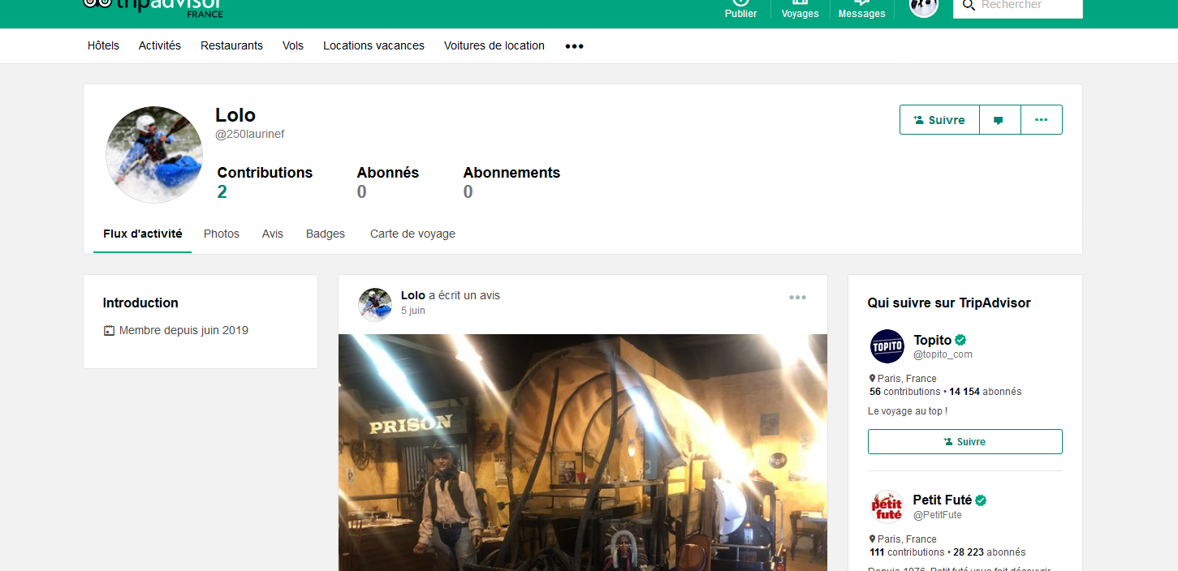Viewport: 1178px width, 571px height.
Task: Select the Flux d'activité tab
Action: click(x=143, y=234)
